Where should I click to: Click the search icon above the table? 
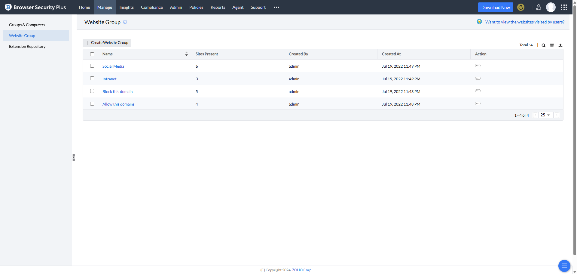pos(543,45)
